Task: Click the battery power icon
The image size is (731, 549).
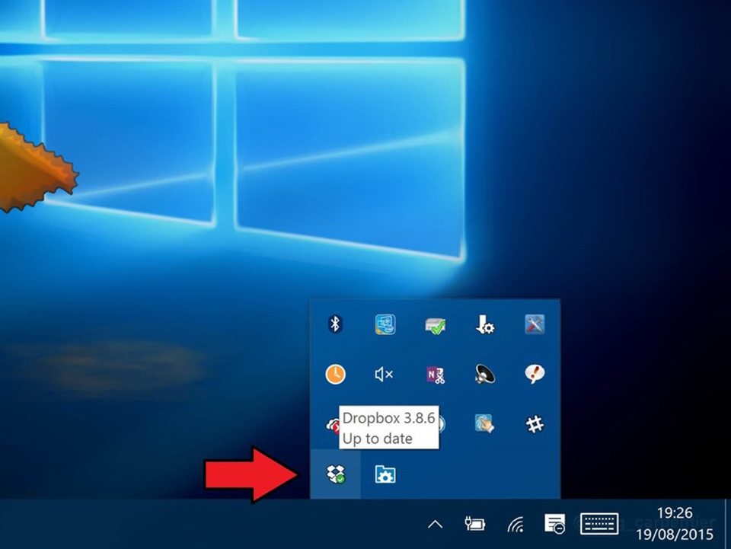Action: coord(474,524)
